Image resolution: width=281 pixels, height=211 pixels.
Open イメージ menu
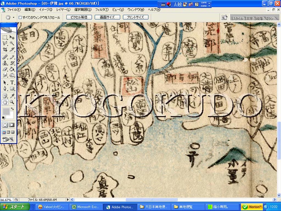[x=46, y=10]
